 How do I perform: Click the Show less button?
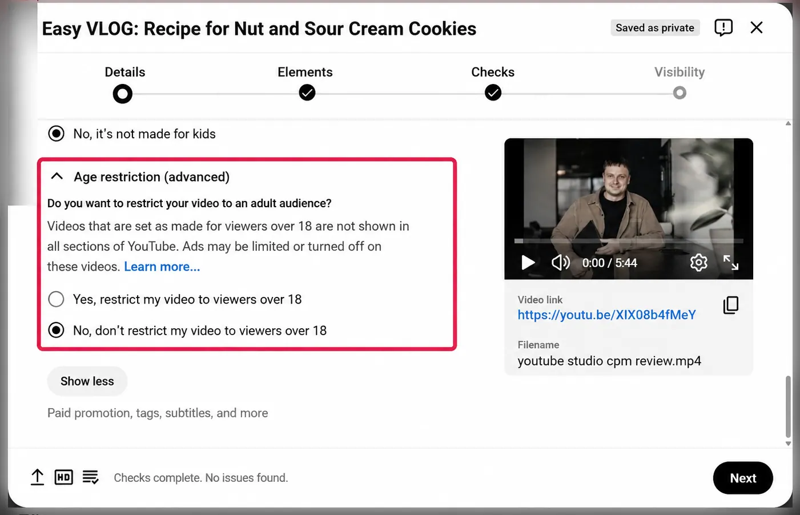87,381
